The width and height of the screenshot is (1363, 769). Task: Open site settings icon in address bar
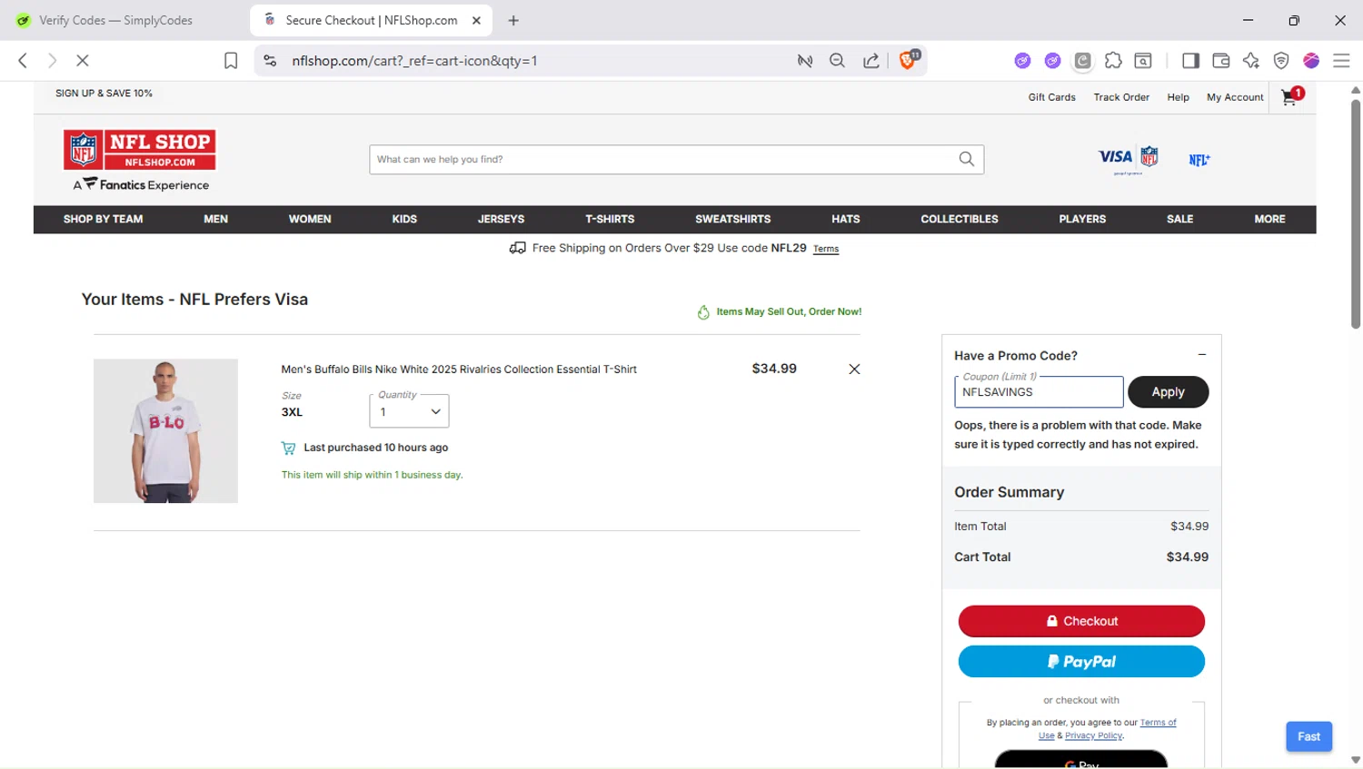pyautogui.click(x=270, y=61)
